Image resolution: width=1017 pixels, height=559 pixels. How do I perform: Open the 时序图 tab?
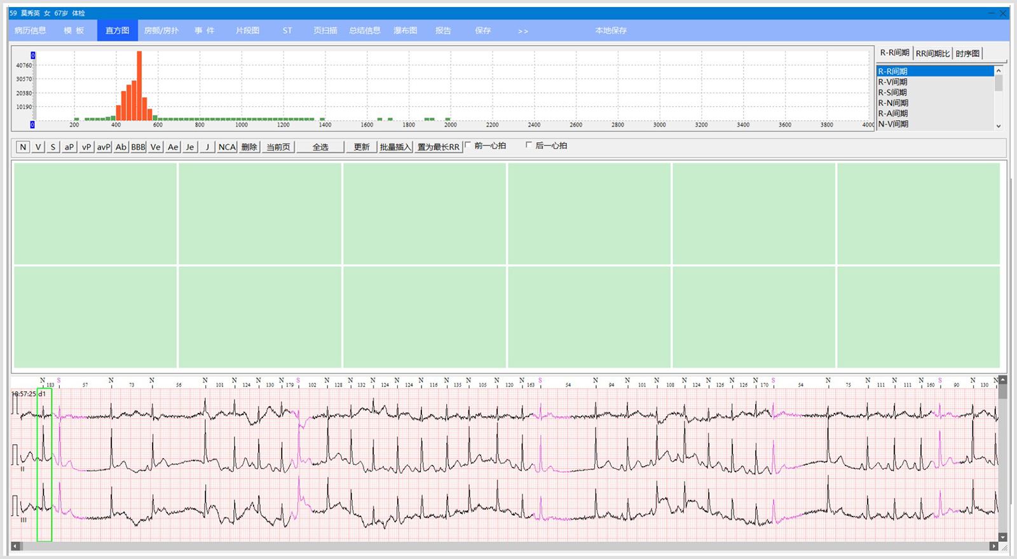click(967, 53)
